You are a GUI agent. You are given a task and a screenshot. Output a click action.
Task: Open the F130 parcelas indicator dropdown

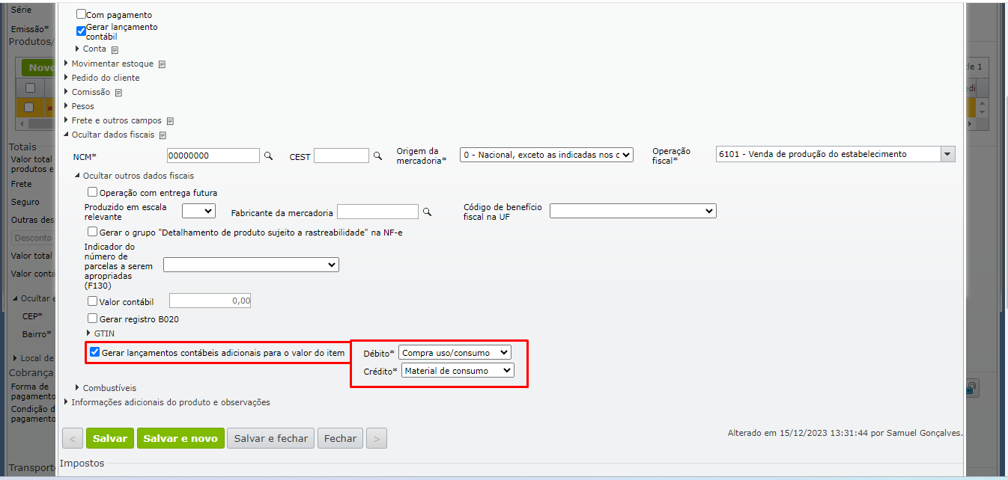251,265
